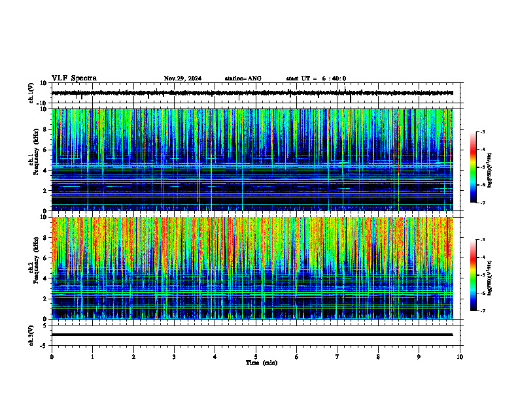
Task: Click the time axis tick label '7'
Action: [337, 357]
